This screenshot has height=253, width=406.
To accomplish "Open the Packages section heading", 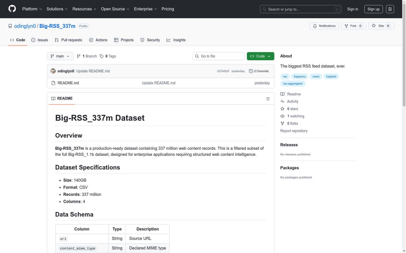I will click(x=290, y=168).
